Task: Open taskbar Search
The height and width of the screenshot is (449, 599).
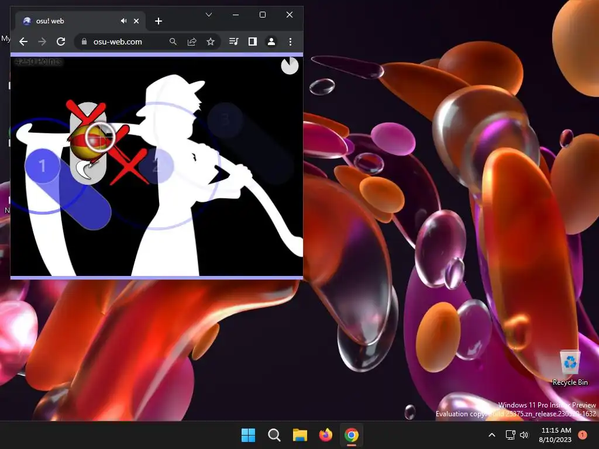Action: [x=274, y=435]
